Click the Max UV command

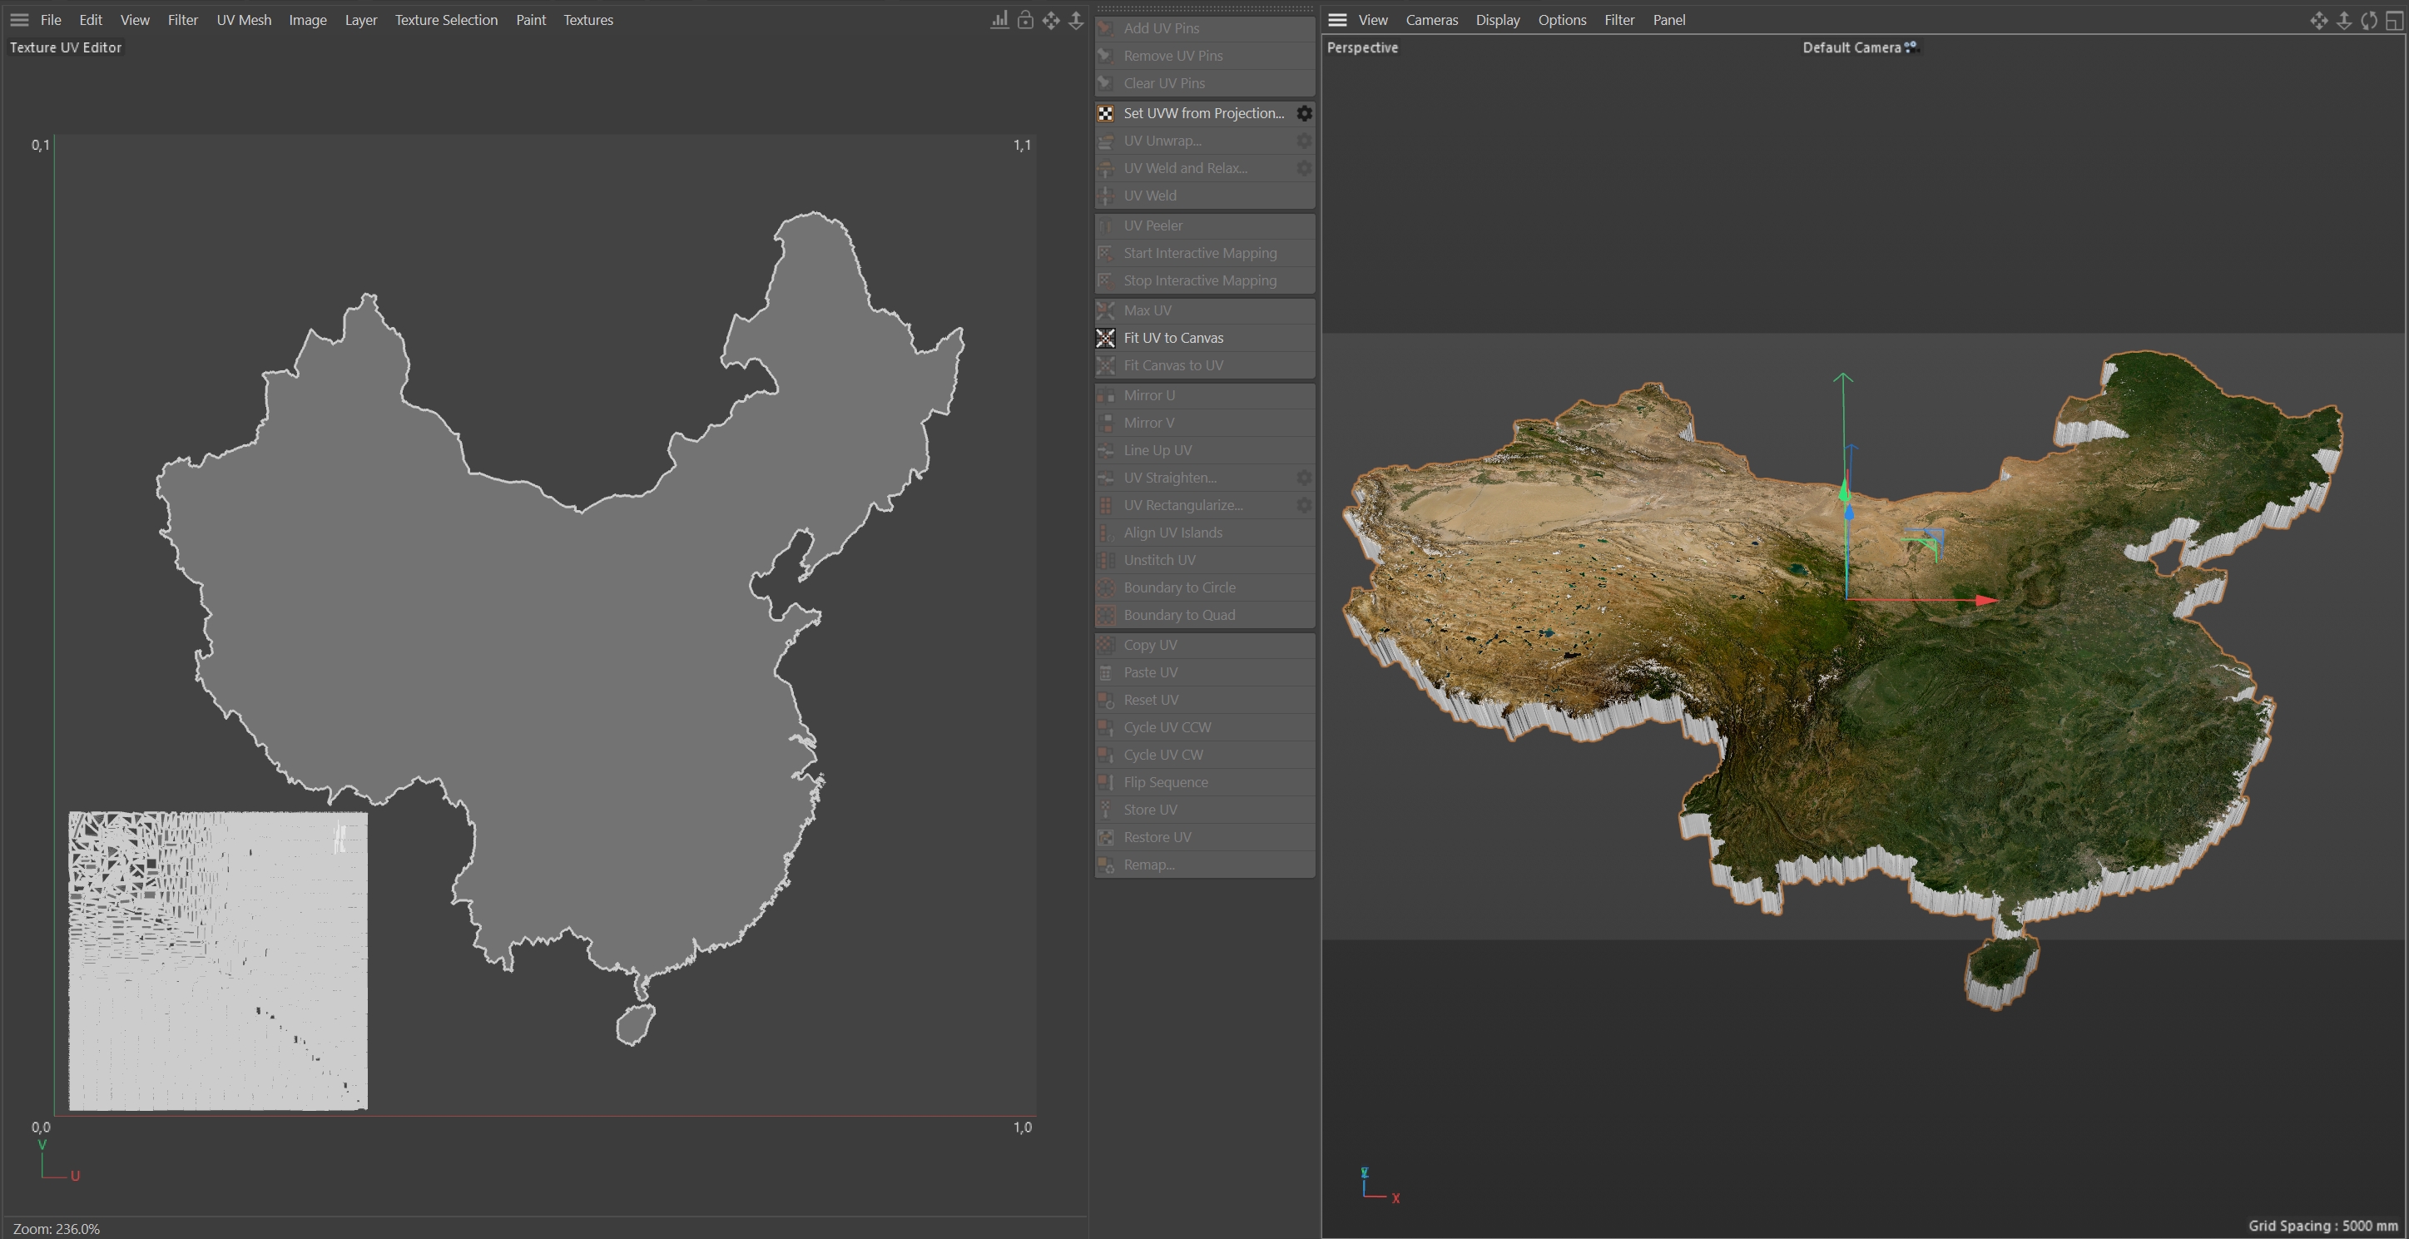click(1147, 310)
